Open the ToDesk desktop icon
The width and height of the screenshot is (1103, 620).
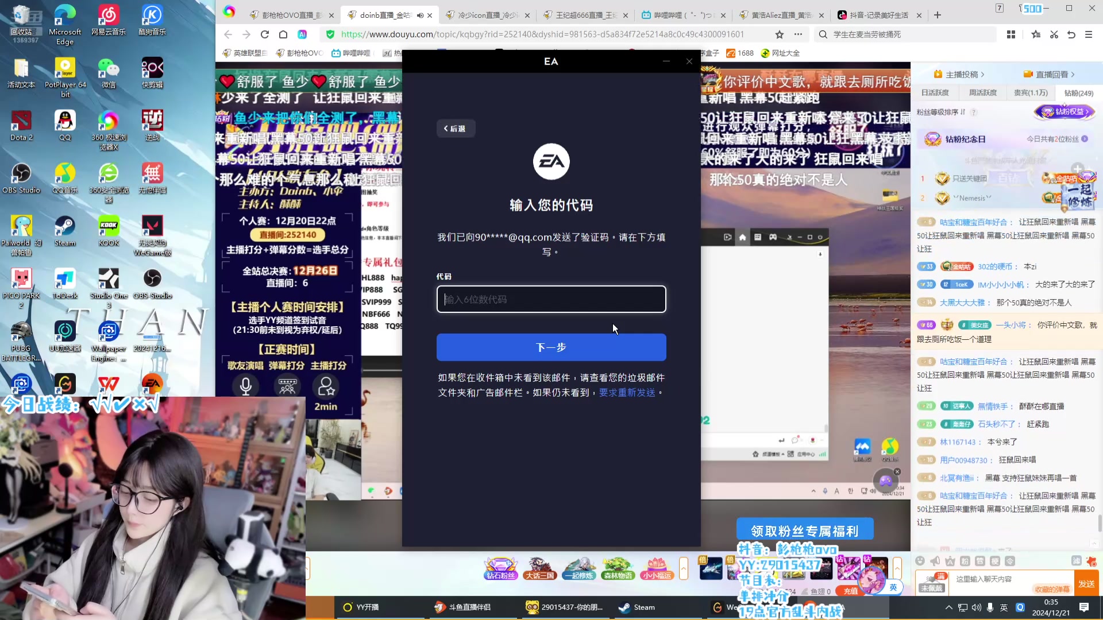point(65,284)
